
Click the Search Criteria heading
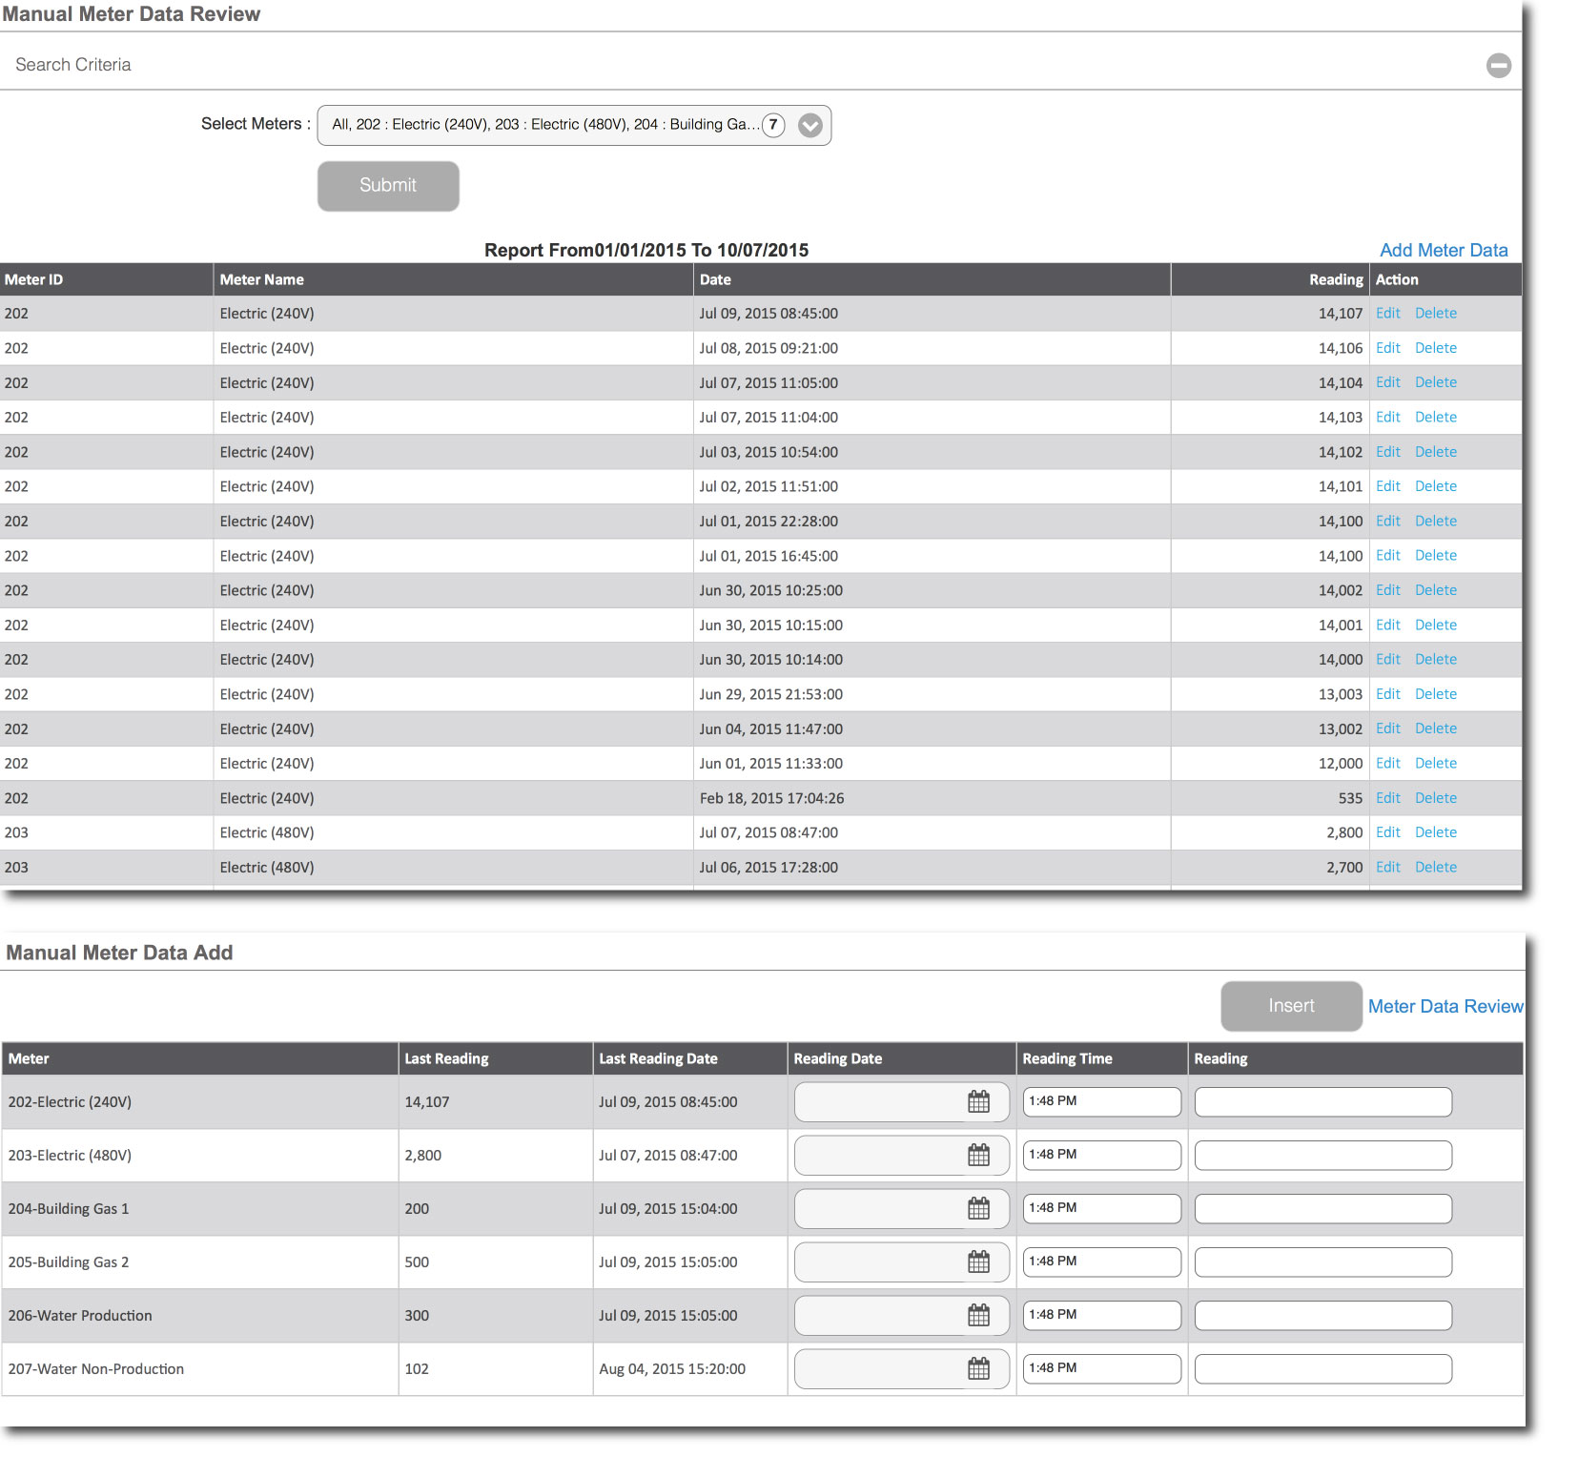(x=73, y=65)
